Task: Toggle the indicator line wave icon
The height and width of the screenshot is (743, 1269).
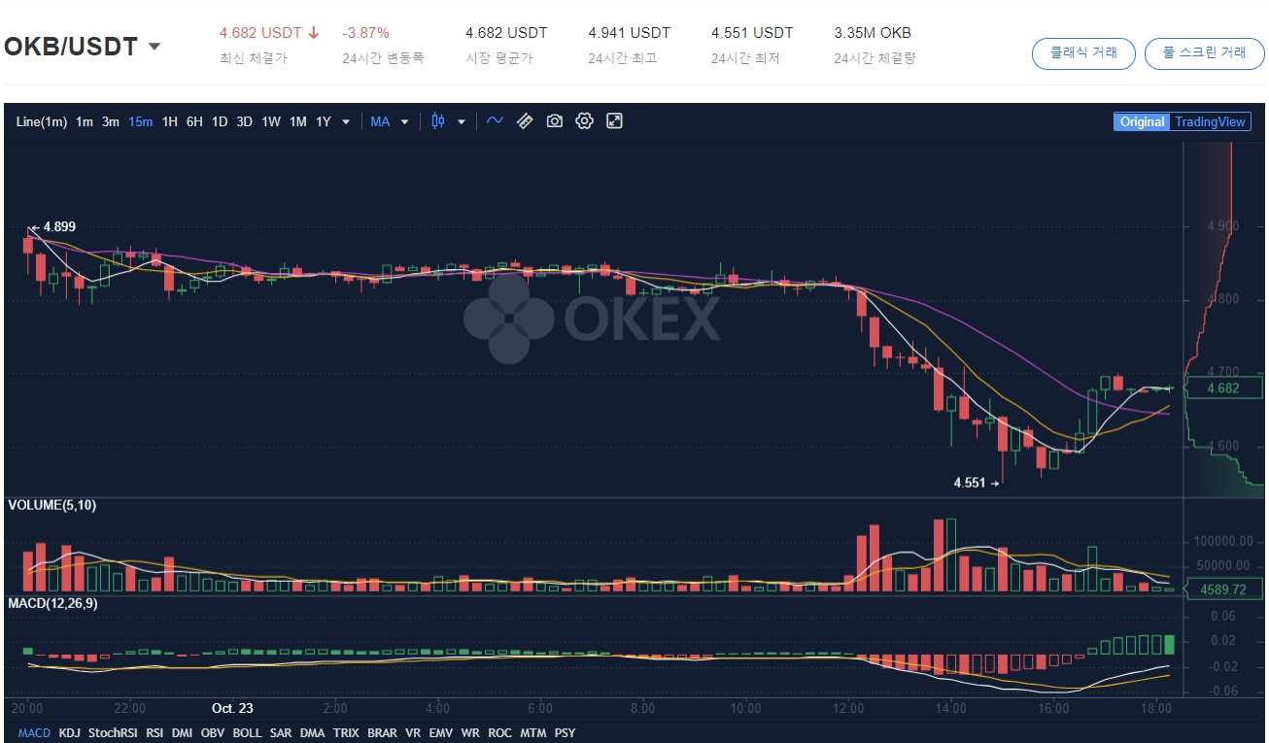Action: [x=495, y=121]
